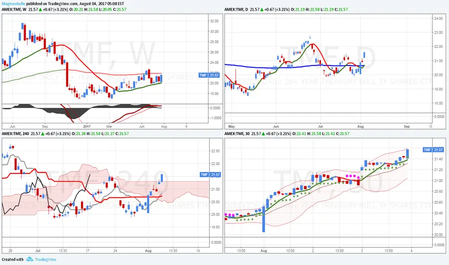The width and height of the screenshot is (449, 265).
Task: Click the 4 date label on 30-minute time axis
Action: pos(411,251)
